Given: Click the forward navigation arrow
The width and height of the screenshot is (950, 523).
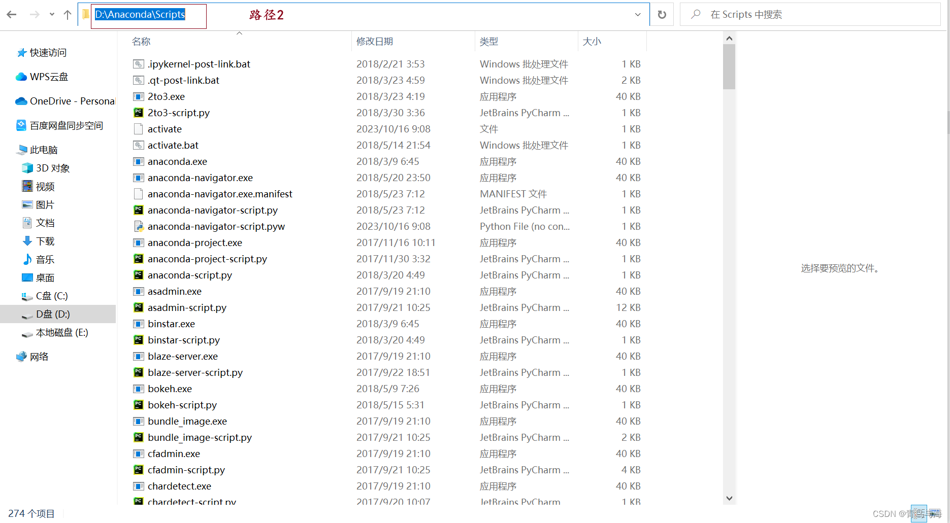Looking at the screenshot, I should pos(35,15).
